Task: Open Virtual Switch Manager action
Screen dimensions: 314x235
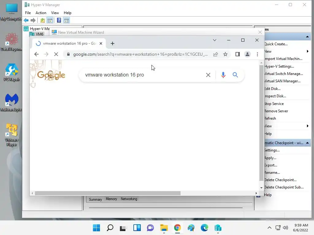Action: pyautogui.click(x=284, y=74)
